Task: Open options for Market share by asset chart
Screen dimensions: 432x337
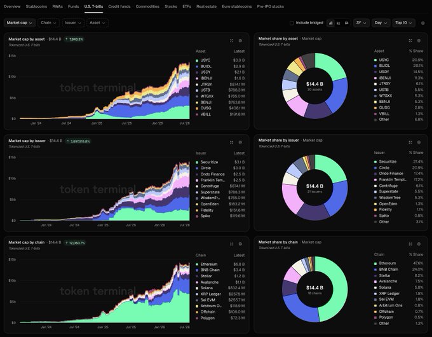Action: [419, 41]
